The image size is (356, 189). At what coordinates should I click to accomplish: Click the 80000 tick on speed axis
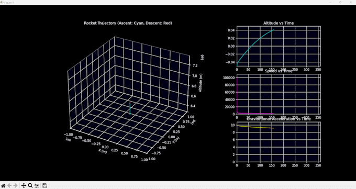pyautogui.click(x=229, y=85)
